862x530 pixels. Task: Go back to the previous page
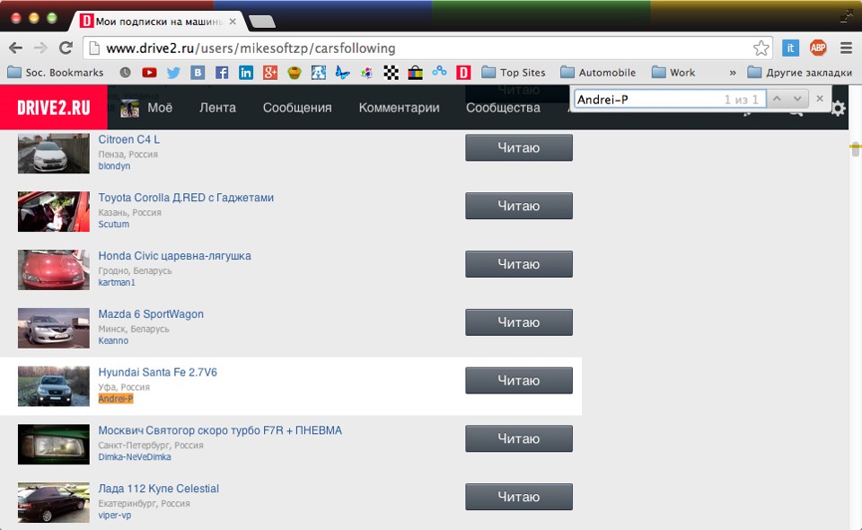(16, 49)
